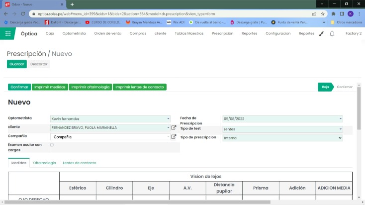Switch to the Oftalmología tab
Screen dimensions: 365x205
pyautogui.click(x=44, y=163)
